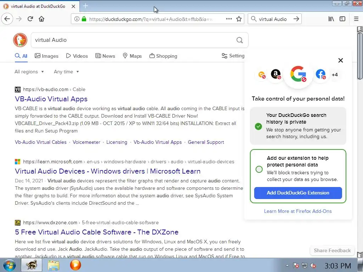
Task: Switch to the Shopping tab
Action: tap(163, 56)
